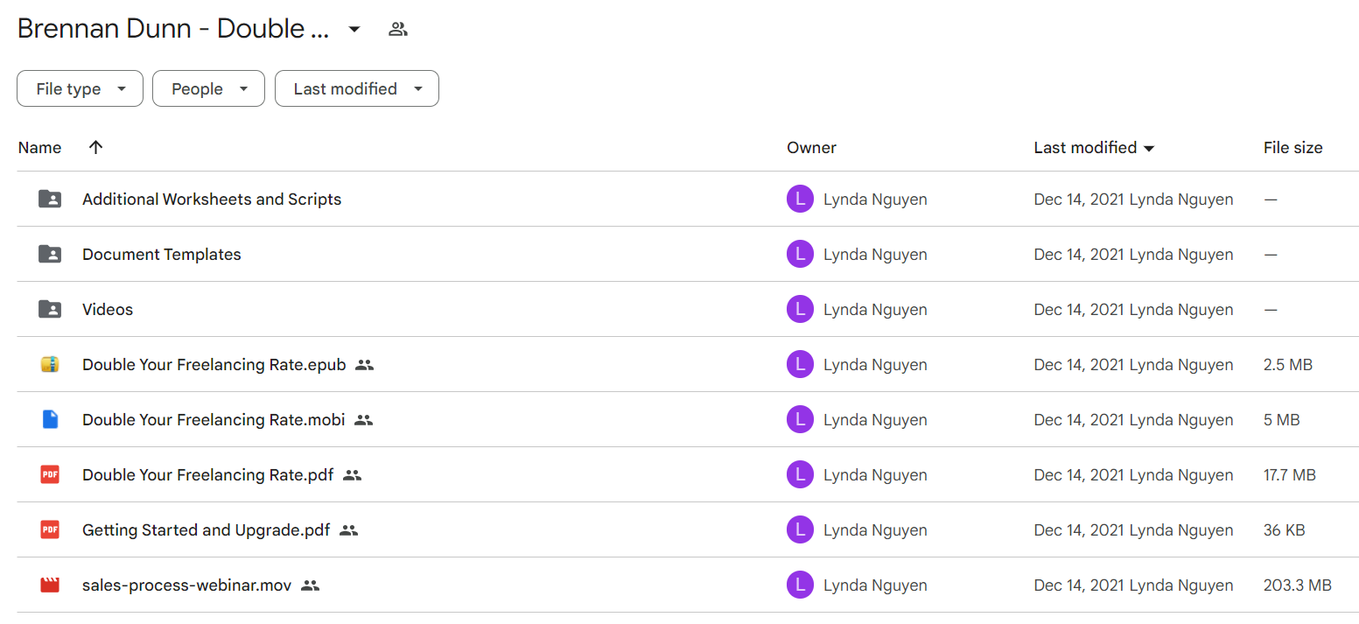
Task: Click shared icon next to Double Your Freelancing Rate.pdf
Action: [352, 475]
